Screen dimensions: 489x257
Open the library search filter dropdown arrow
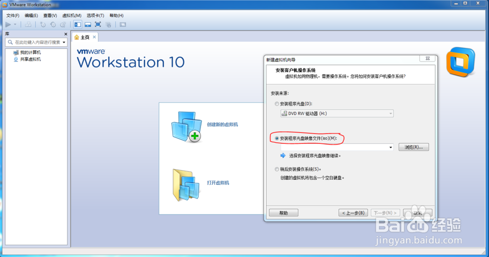coord(64,42)
